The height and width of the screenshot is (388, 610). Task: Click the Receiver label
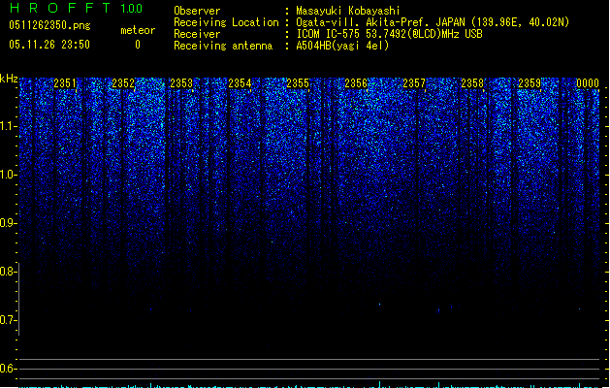tap(197, 34)
